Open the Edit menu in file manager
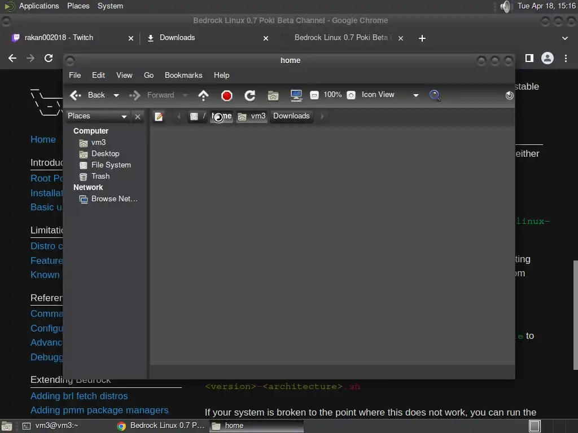The image size is (578, 433). click(98, 76)
